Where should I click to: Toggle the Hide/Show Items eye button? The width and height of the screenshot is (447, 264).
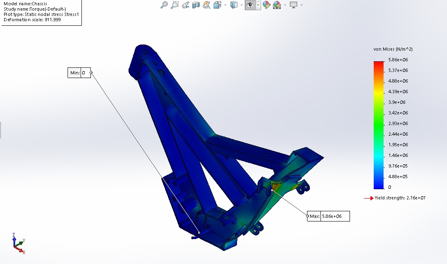pos(250,5)
